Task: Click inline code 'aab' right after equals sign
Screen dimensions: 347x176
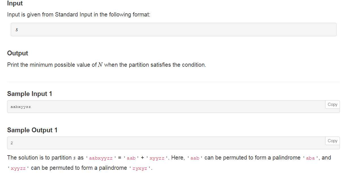Action: [x=131, y=158]
